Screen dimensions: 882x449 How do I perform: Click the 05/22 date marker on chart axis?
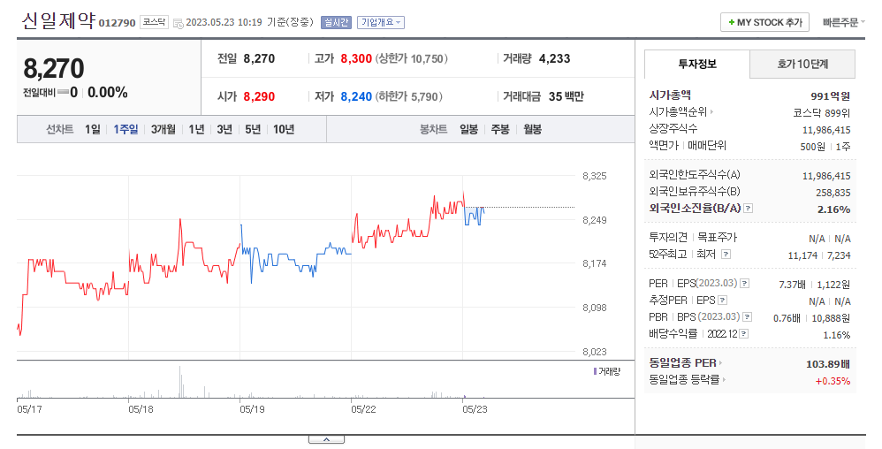[363, 409]
